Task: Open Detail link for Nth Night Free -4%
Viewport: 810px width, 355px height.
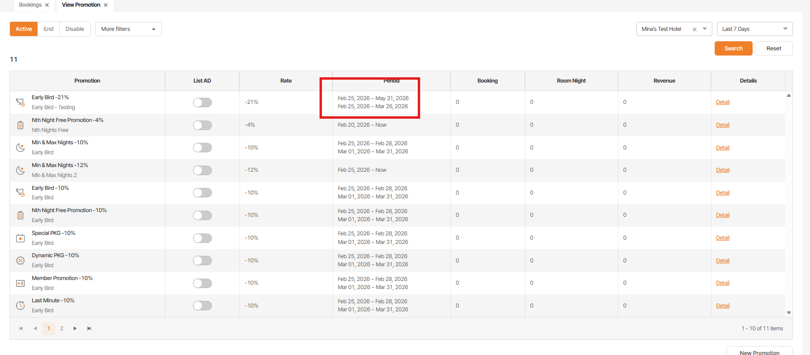Action: (722, 125)
